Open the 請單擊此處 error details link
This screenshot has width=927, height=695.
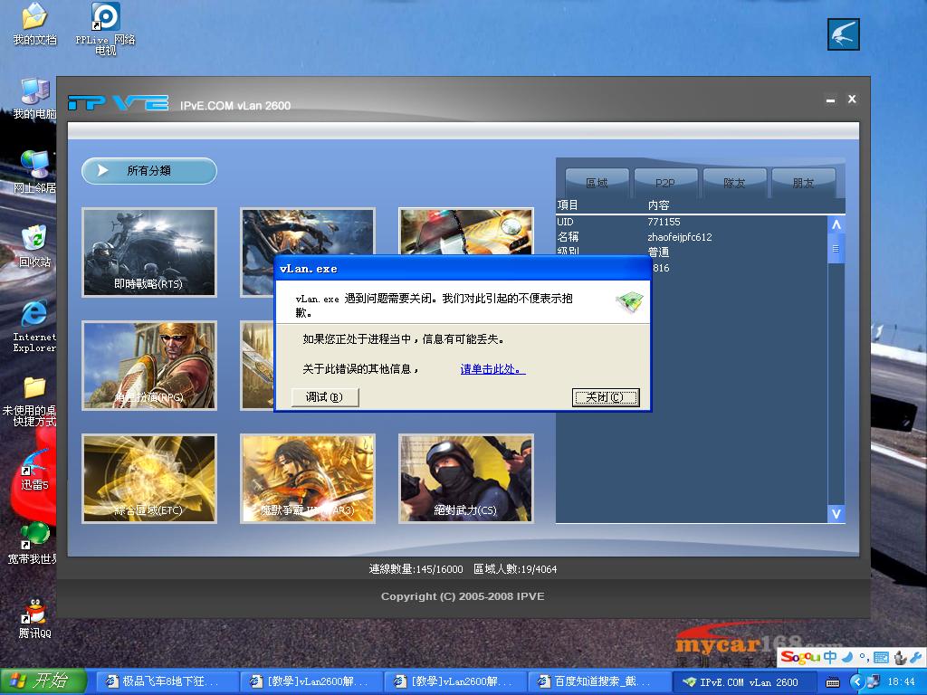[492, 368]
